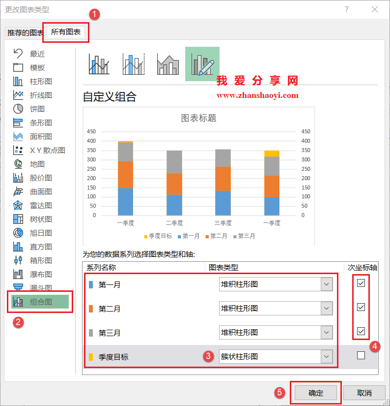Click the 第二月 orange series swatch

[x=91, y=309]
